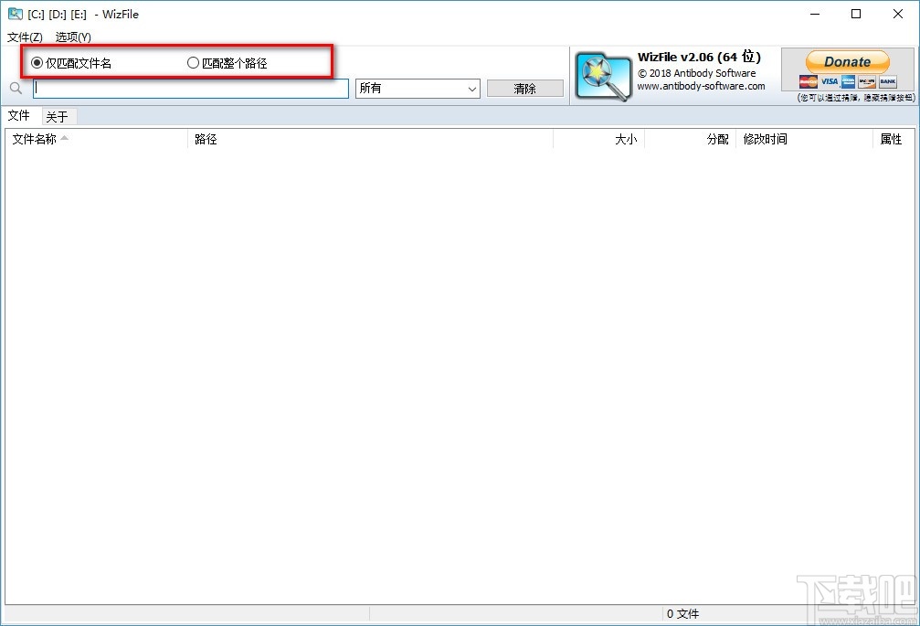The height and width of the screenshot is (626, 920).
Task: Click the WizFile v2.06 (64 位) title text
Action: [x=700, y=57]
